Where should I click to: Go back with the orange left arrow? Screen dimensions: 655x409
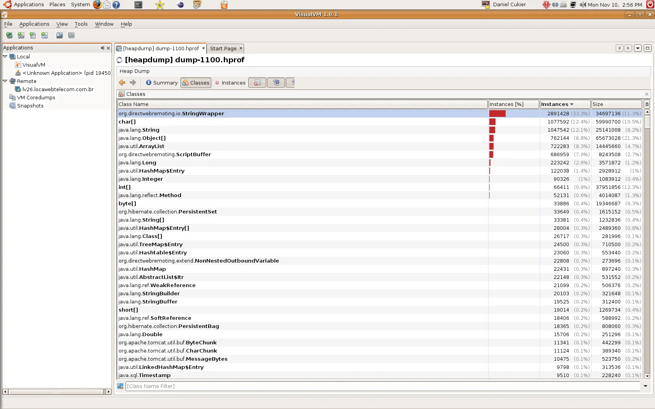tap(122, 83)
